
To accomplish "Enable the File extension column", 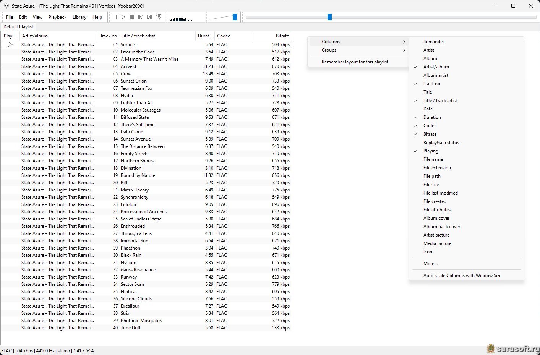I will coord(466,168).
